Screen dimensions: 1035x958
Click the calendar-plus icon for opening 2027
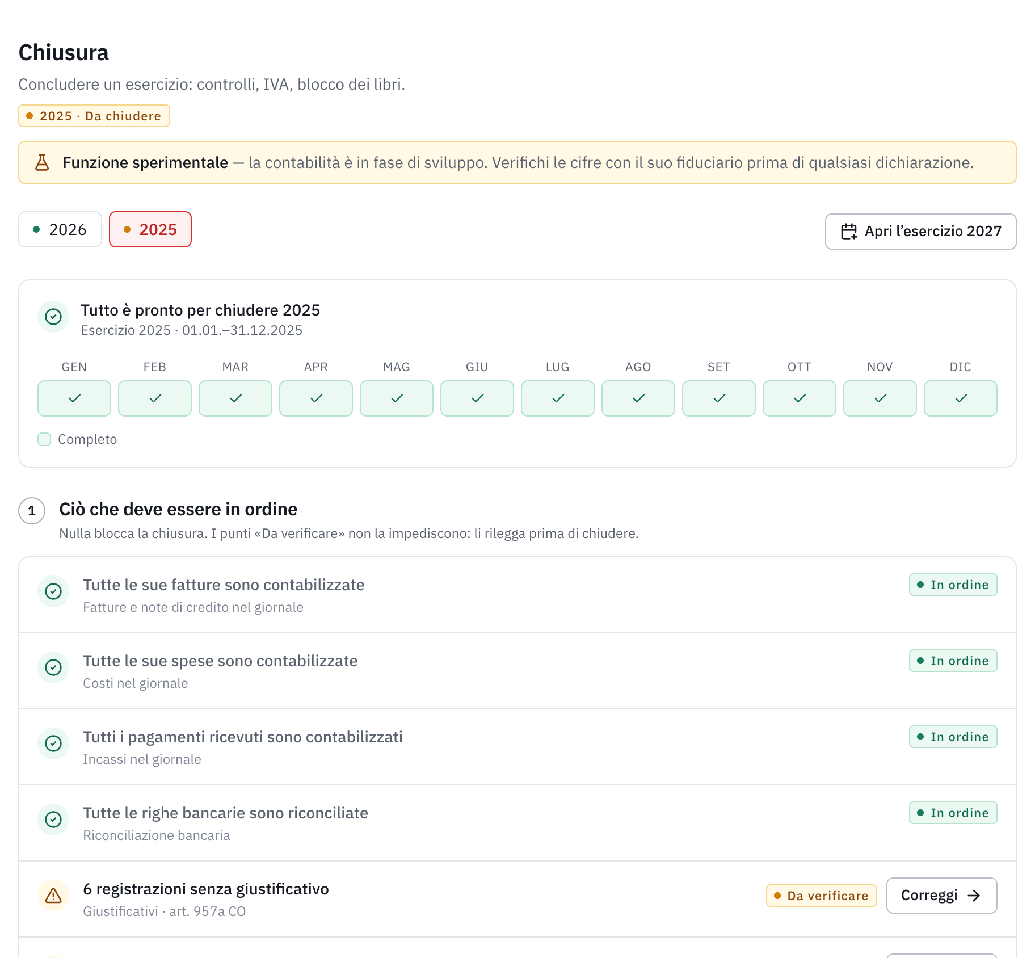(x=849, y=232)
